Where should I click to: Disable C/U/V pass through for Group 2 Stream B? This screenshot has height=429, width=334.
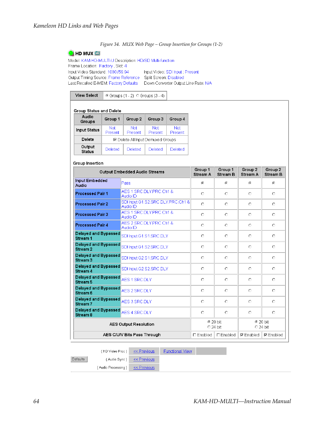point(266,335)
